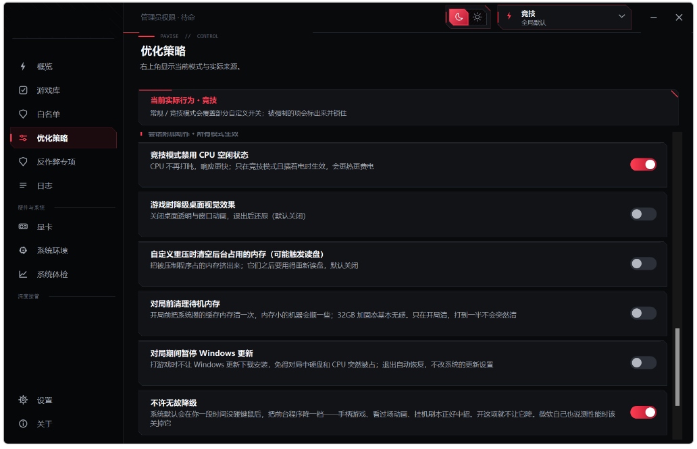Click the list icon beside 日志
This screenshot has width=697, height=449.
[23, 185]
